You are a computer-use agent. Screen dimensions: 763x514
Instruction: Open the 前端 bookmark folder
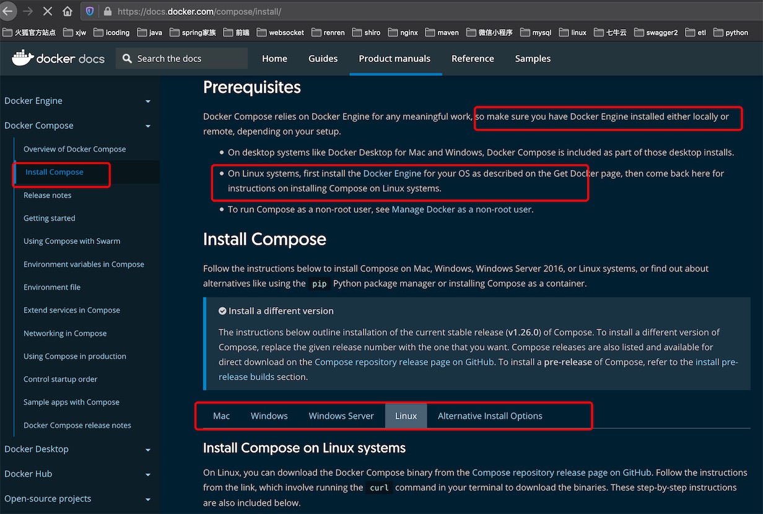click(236, 32)
